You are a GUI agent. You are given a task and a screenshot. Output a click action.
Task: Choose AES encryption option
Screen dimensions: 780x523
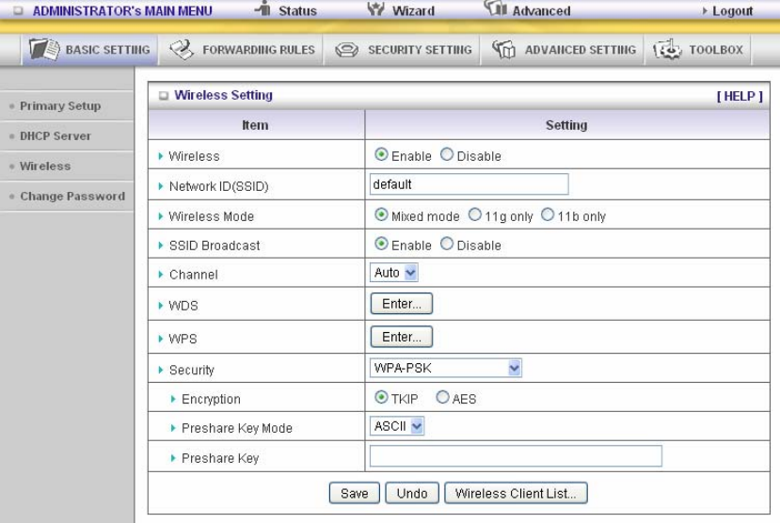pos(442,397)
